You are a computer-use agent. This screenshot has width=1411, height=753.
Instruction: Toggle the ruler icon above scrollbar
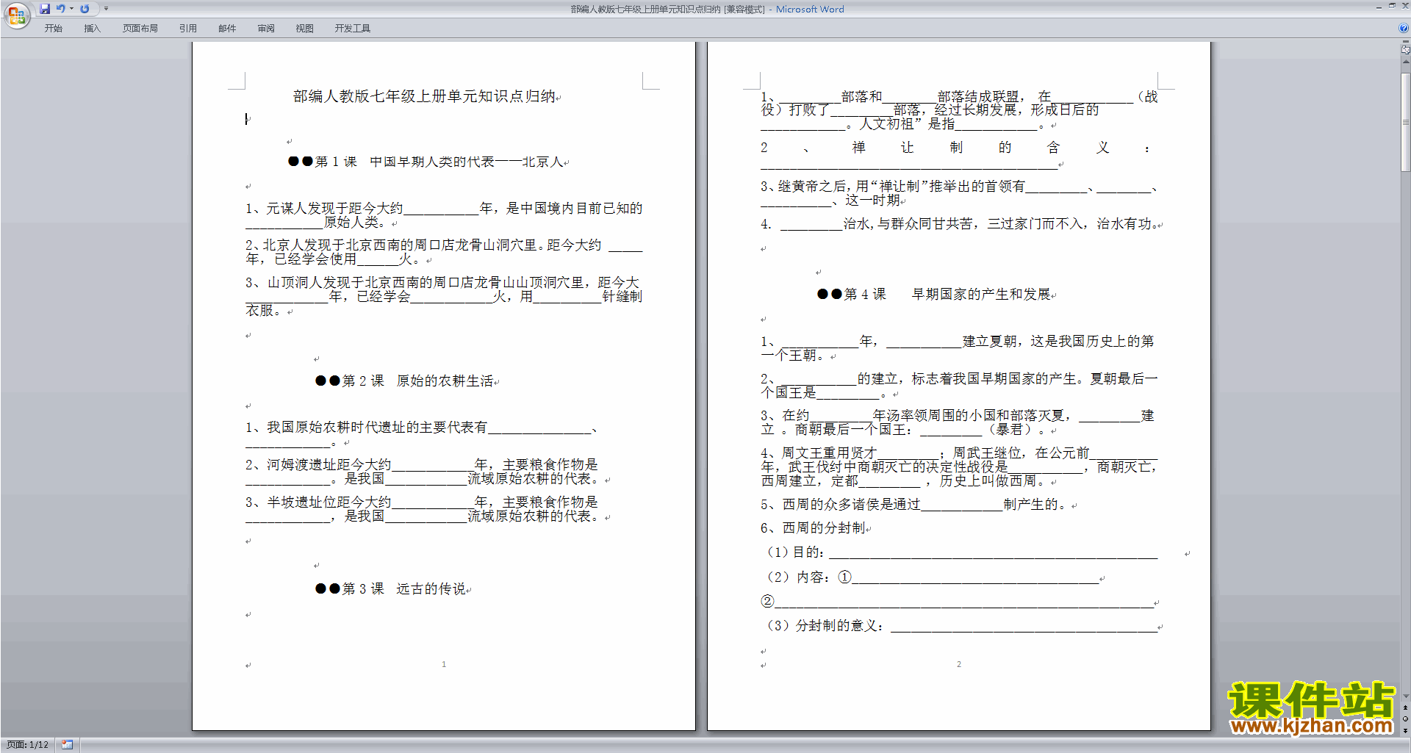point(1406,49)
